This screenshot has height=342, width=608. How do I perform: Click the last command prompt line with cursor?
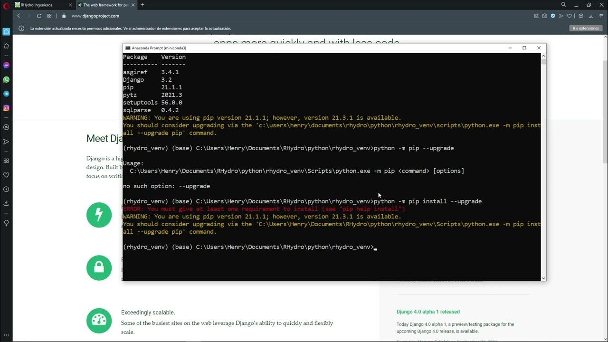coord(250,247)
